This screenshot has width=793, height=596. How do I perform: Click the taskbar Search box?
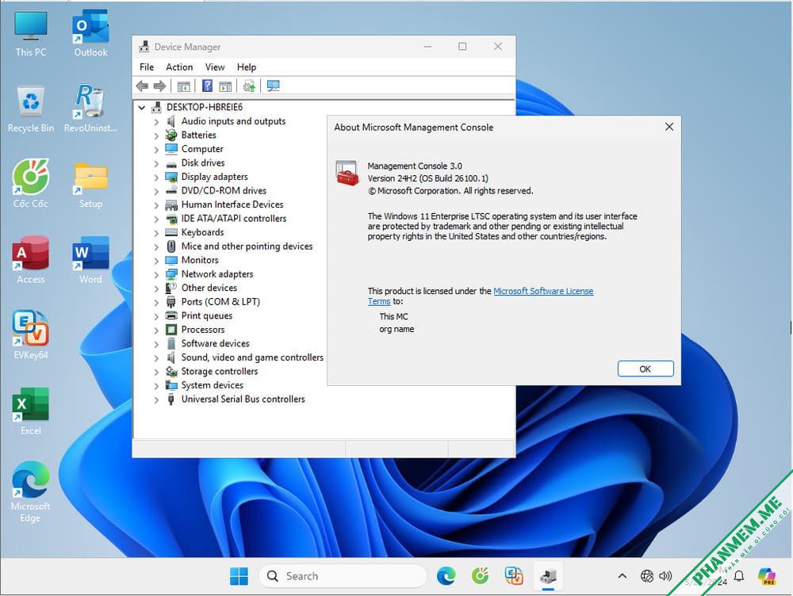pyautogui.click(x=343, y=576)
